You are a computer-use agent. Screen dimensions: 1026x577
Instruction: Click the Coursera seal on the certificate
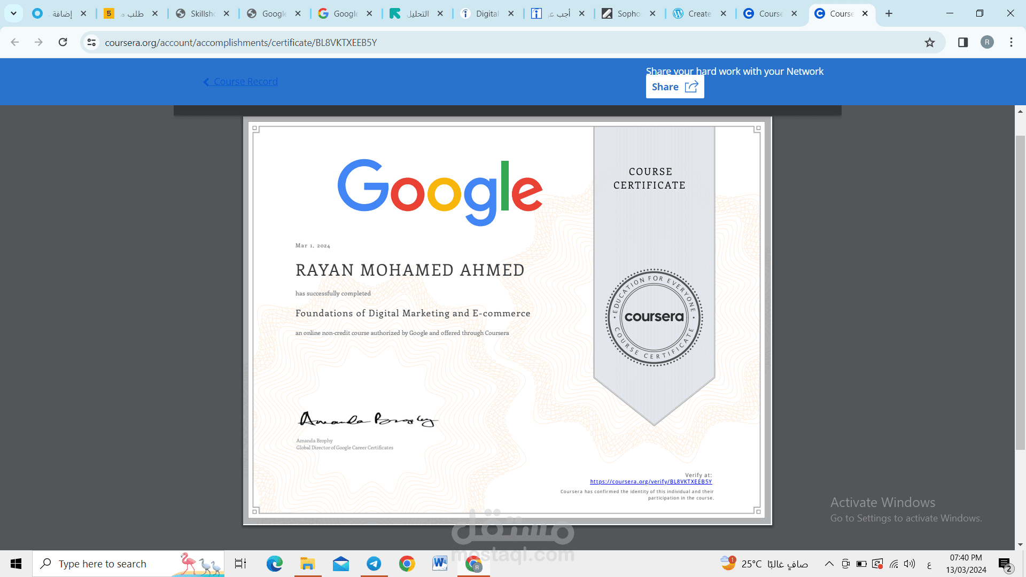pyautogui.click(x=654, y=317)
